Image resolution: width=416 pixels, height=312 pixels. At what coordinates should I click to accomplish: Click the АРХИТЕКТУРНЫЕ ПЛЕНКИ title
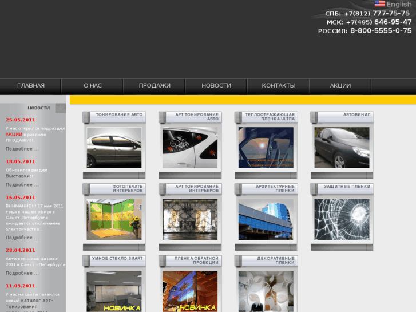point(275,188)
